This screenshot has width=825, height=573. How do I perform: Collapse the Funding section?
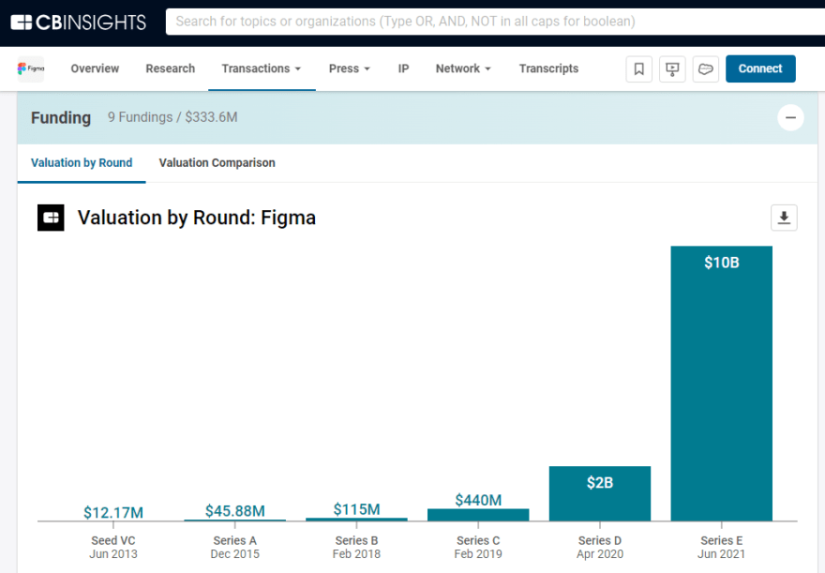click(x=790, y=117)
